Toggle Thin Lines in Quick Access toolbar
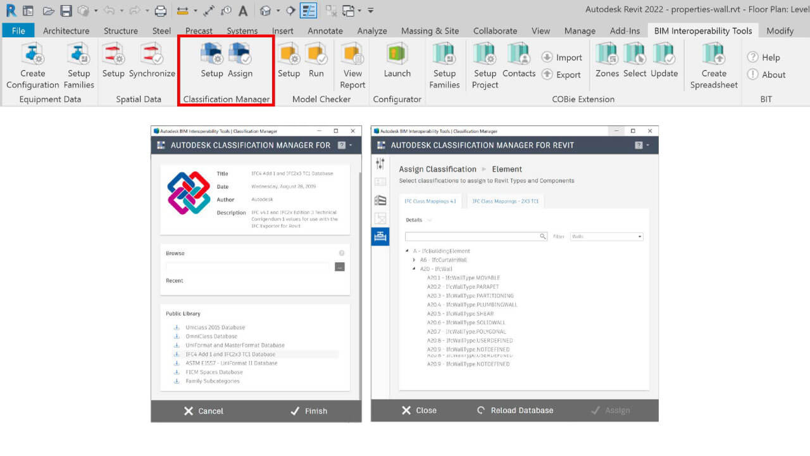The width and height of the screenshot is (810, 456). point(308,11)
